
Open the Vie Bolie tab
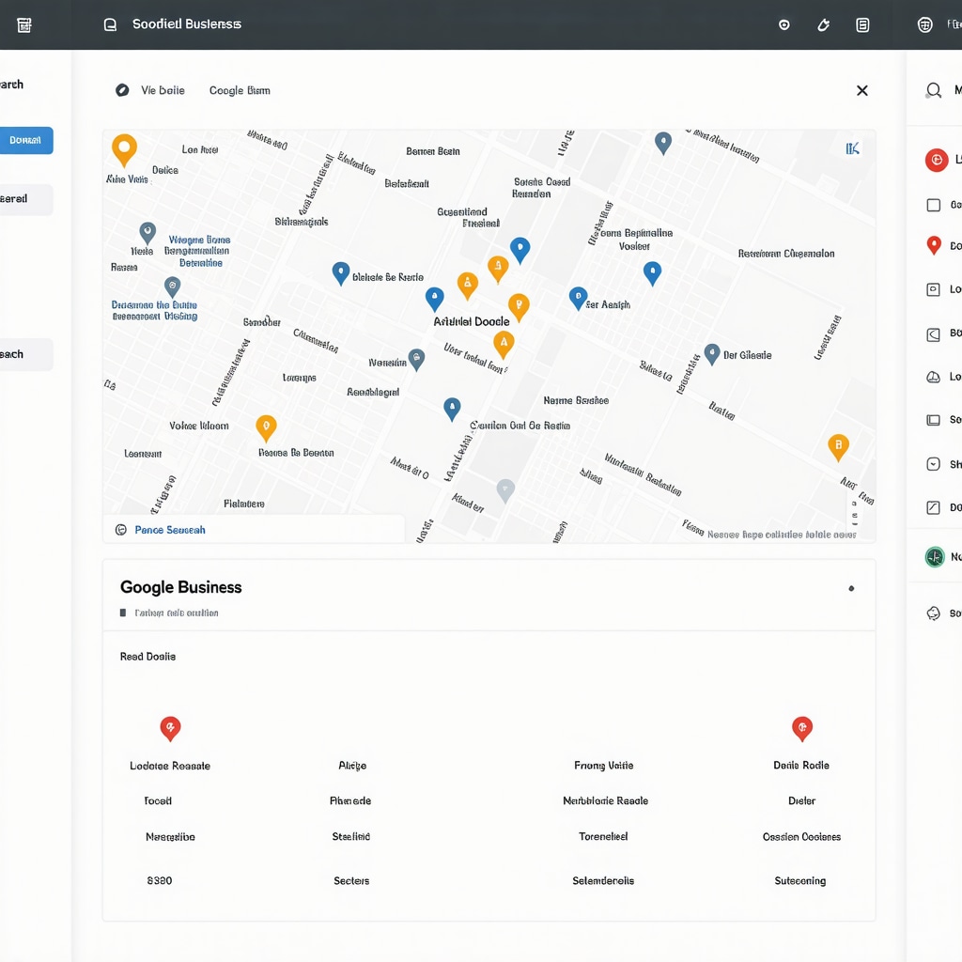point(163,90)
